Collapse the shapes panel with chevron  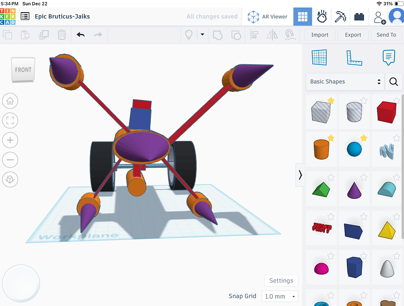click(300, 175)
